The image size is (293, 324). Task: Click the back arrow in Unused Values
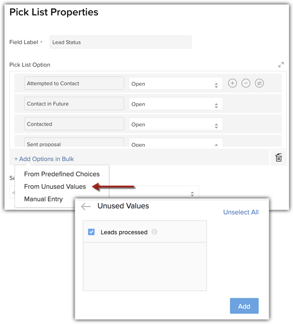[x=86, y=206]
